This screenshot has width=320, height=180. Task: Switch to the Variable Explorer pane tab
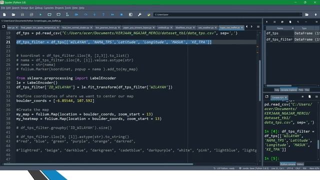(288, 90)
